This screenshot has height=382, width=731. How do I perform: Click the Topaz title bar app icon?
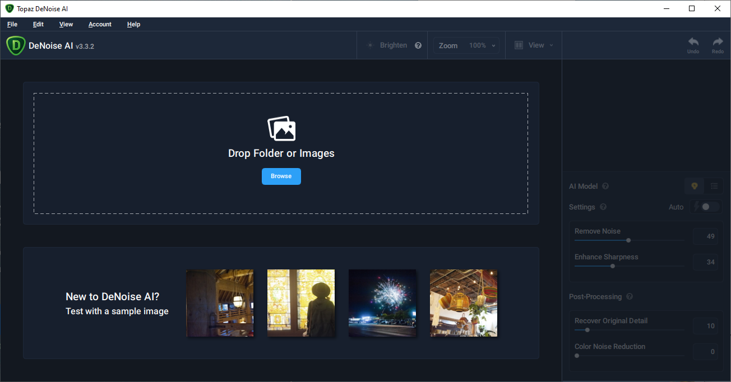pyautogui.click(x=10, y=8)
